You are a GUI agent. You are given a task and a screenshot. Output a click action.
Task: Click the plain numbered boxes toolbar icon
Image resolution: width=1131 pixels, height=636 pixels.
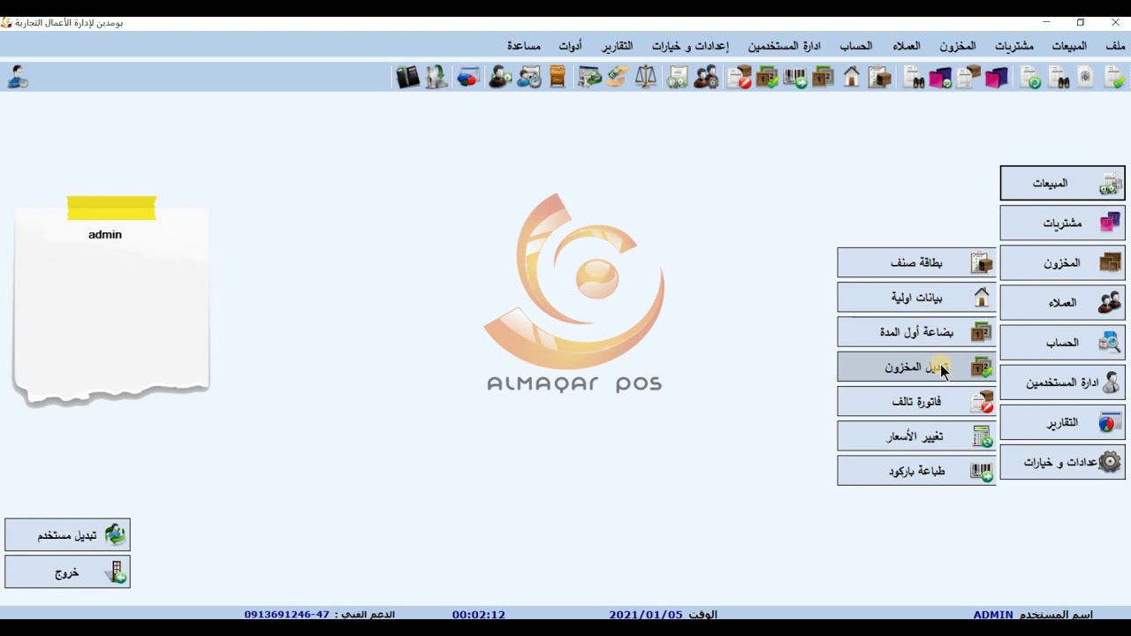click(824, 78)
